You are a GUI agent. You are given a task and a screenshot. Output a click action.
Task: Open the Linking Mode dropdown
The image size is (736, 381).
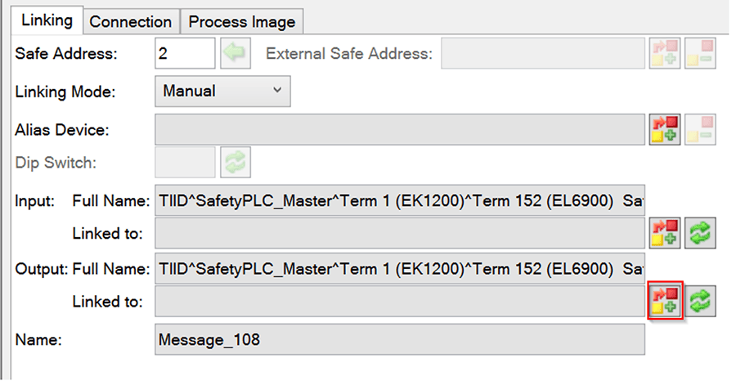click(222, 91)
